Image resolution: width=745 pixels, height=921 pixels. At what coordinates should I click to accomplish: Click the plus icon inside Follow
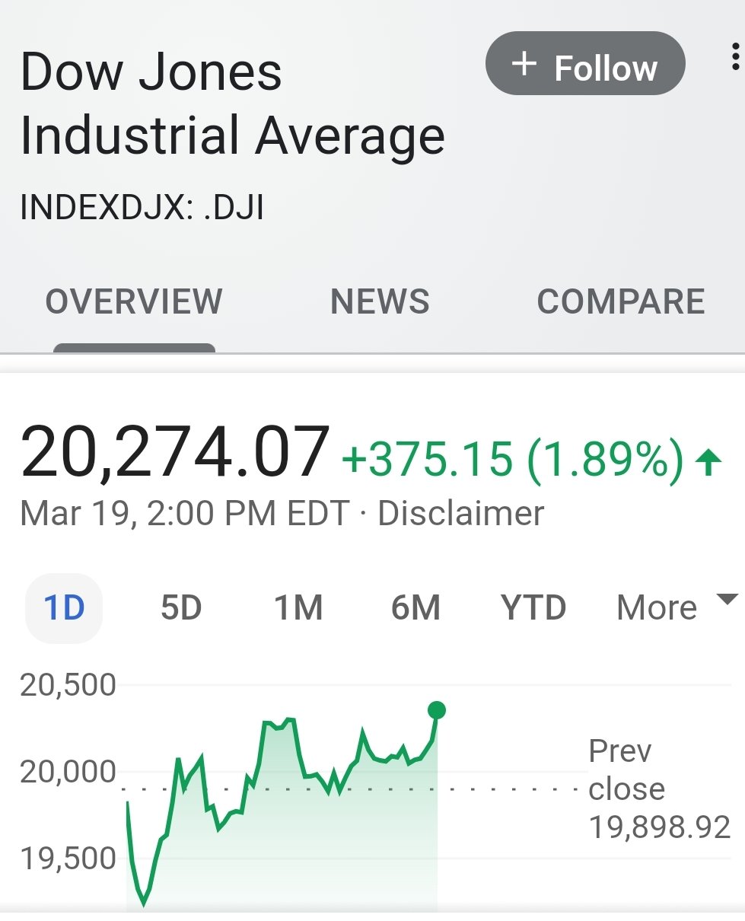click(x=524, y=64)
